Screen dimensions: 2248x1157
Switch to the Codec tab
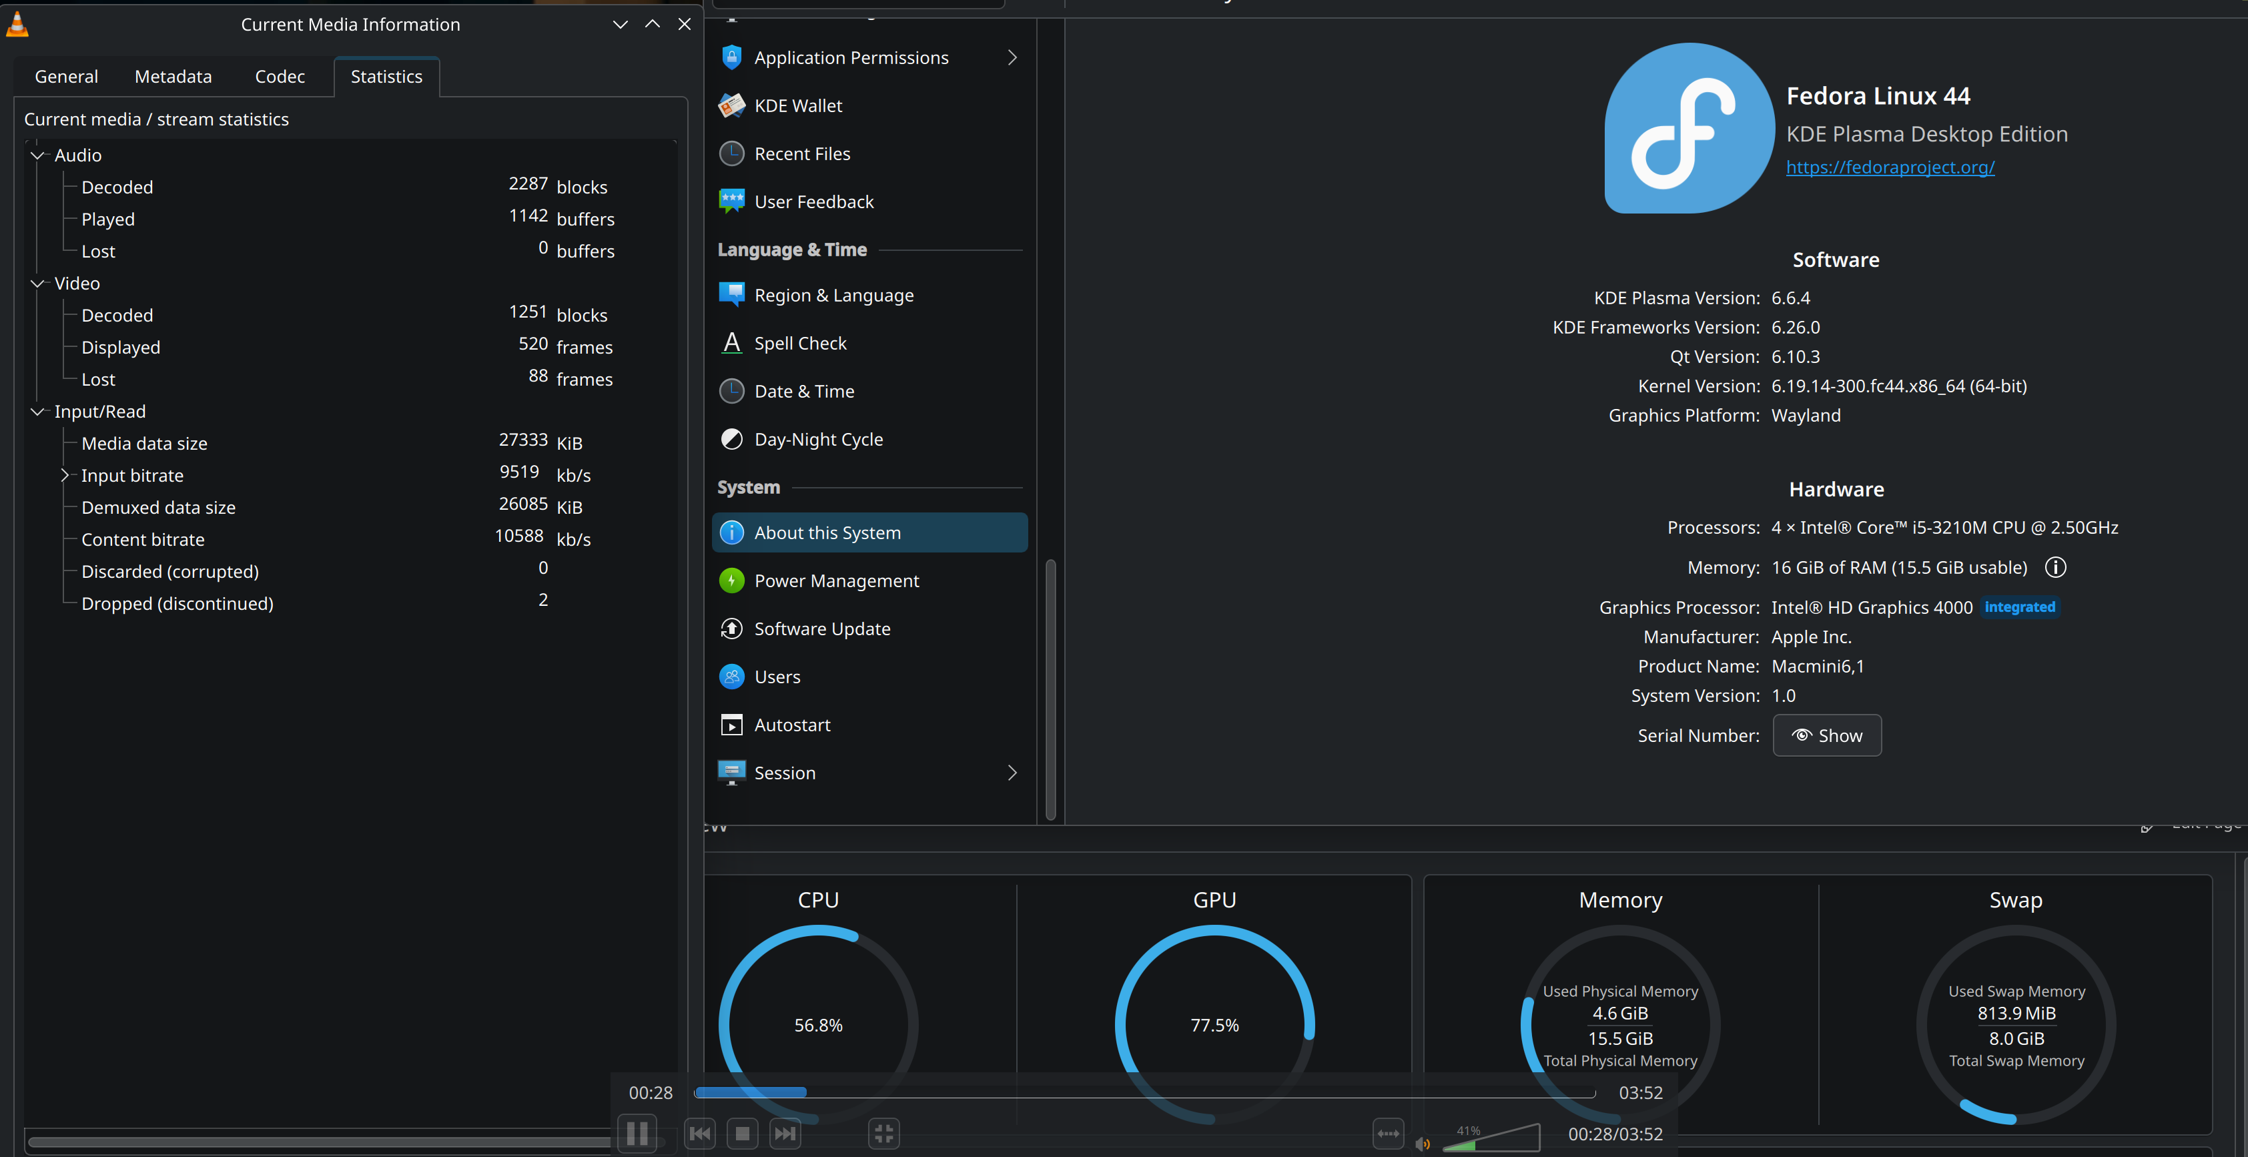[280, 77]
